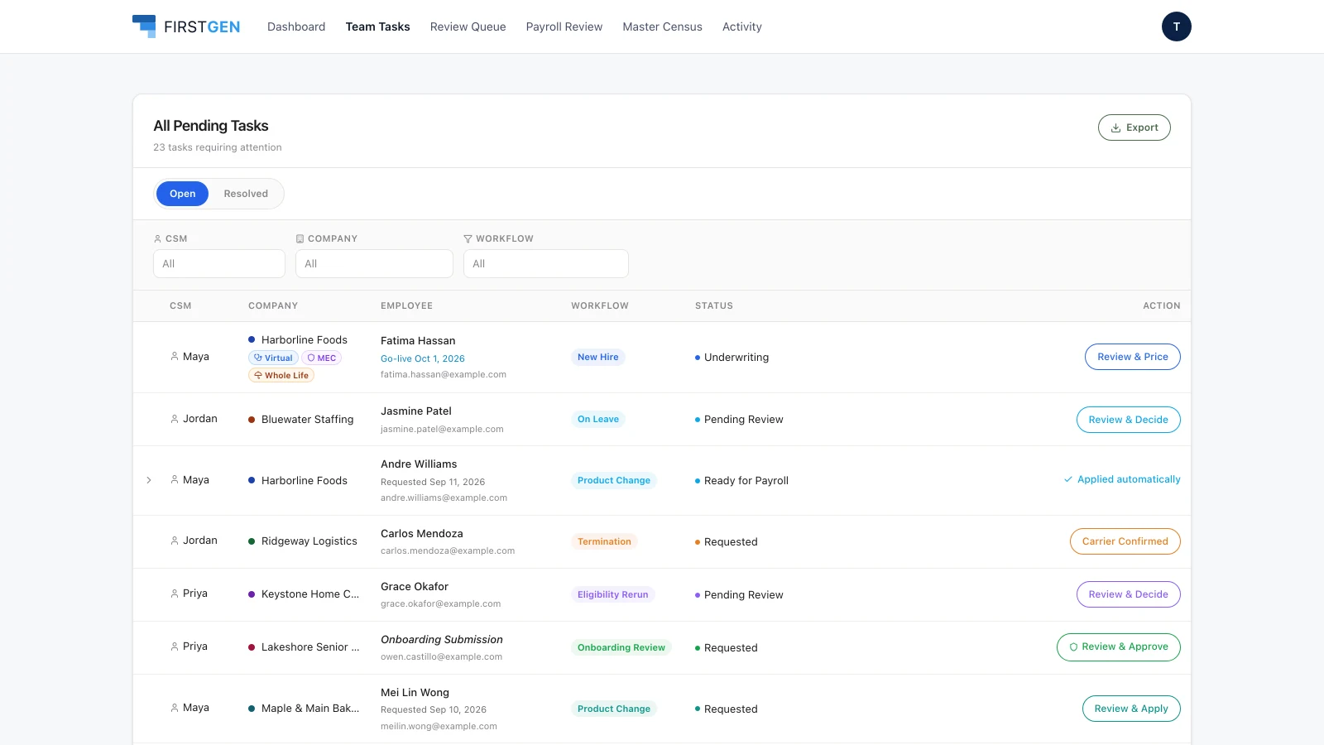
Task: Click the New Hire workflow tag
Action: point(598,357)
